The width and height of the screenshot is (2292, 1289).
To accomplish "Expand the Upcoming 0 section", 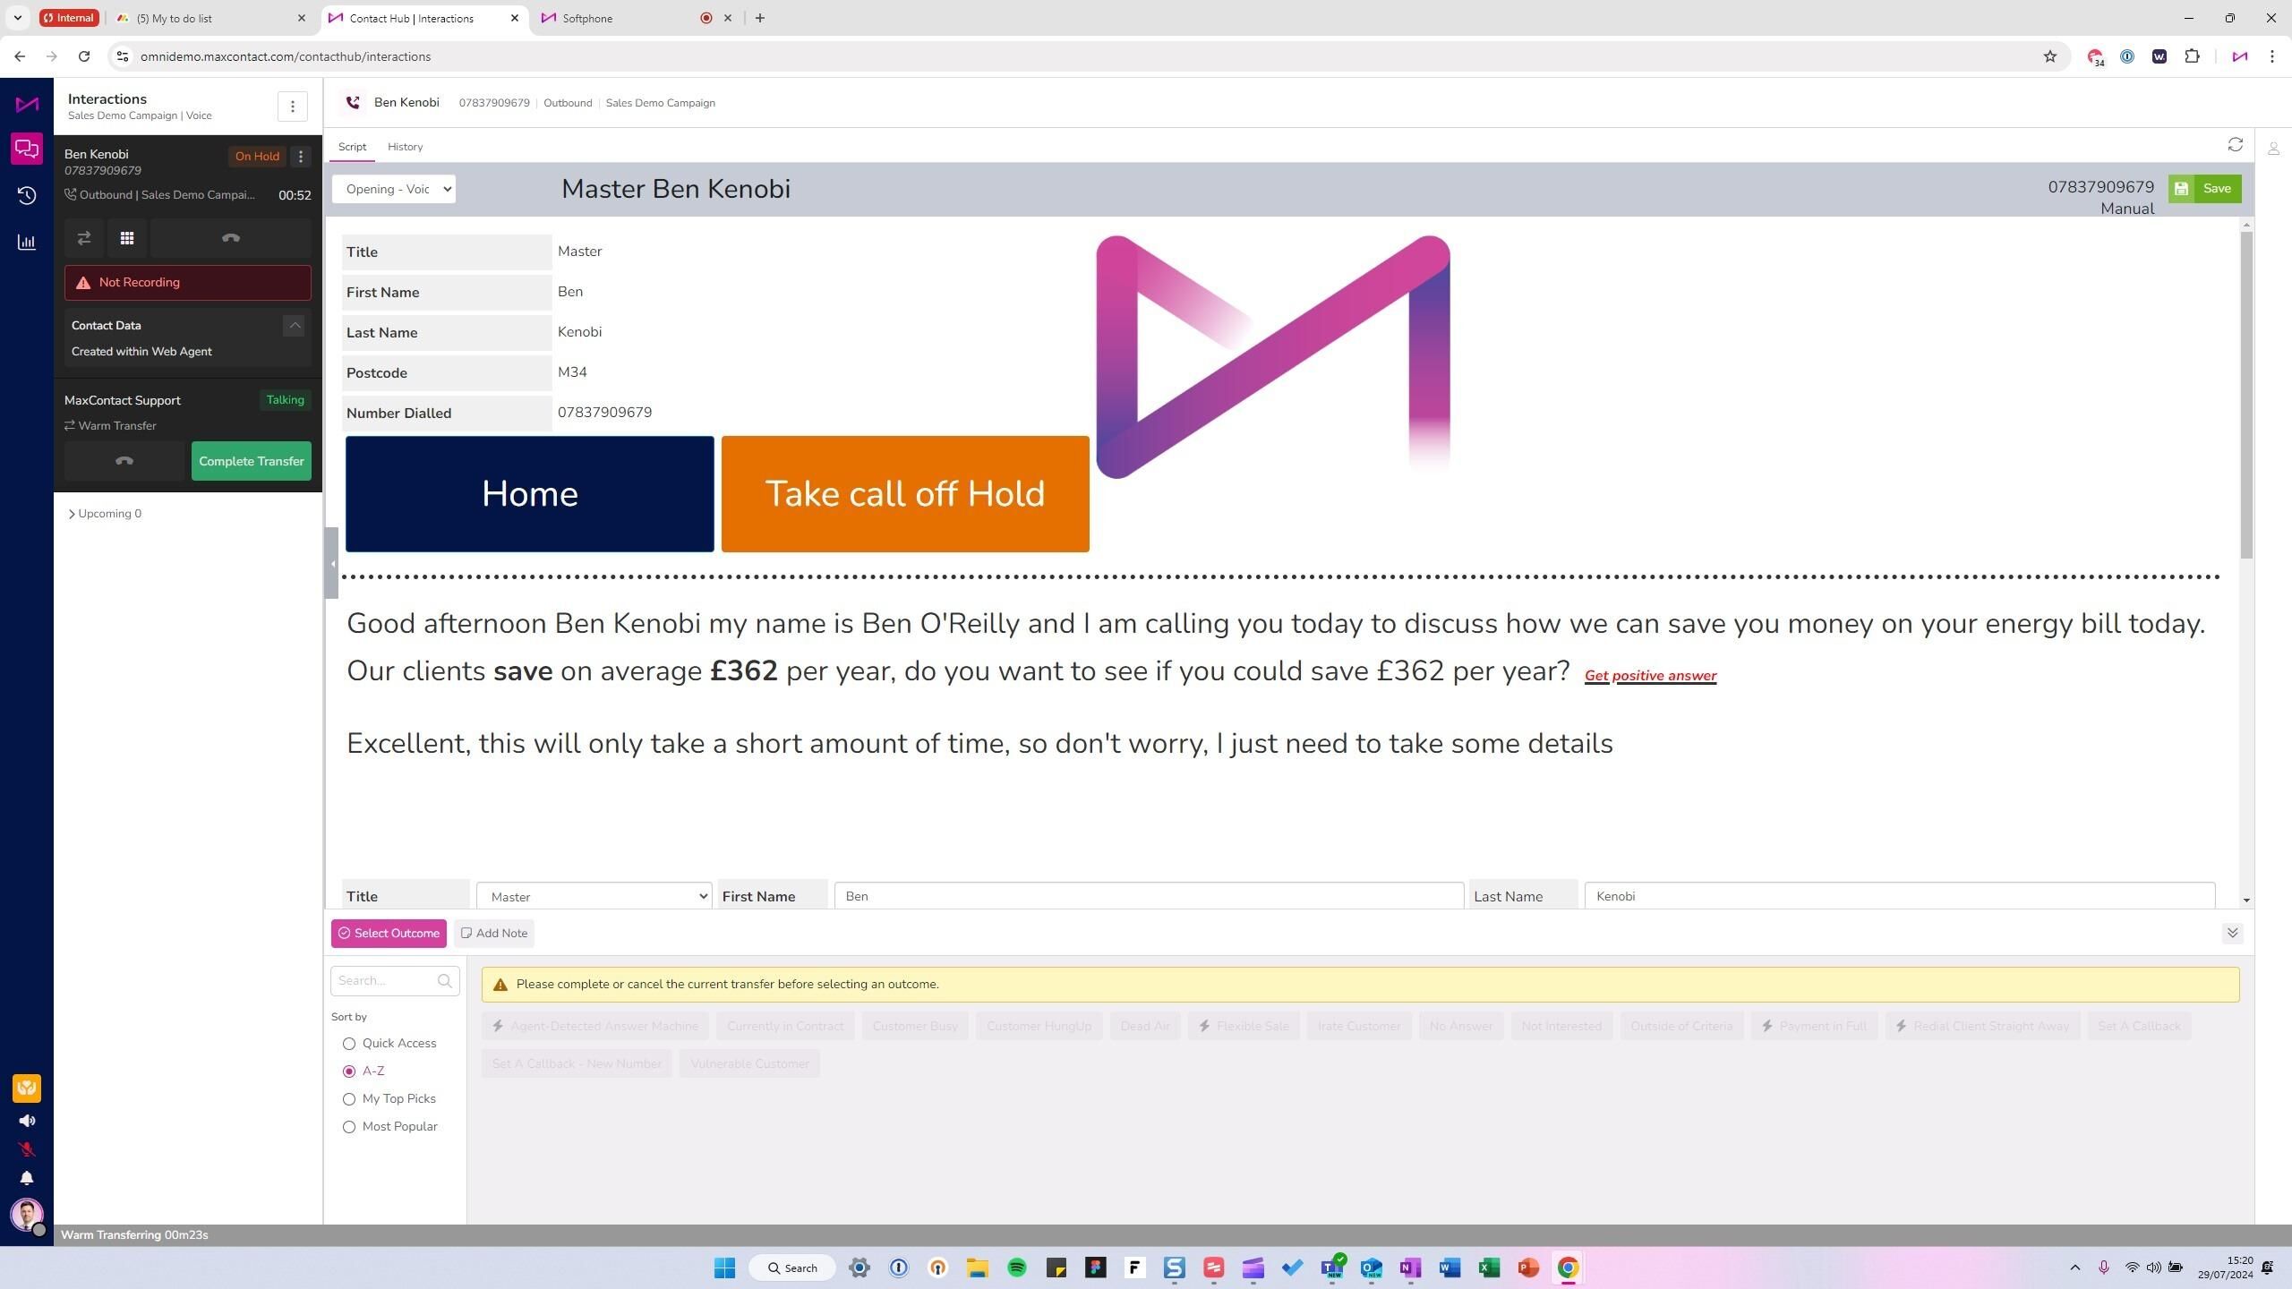I will (105, 514).
